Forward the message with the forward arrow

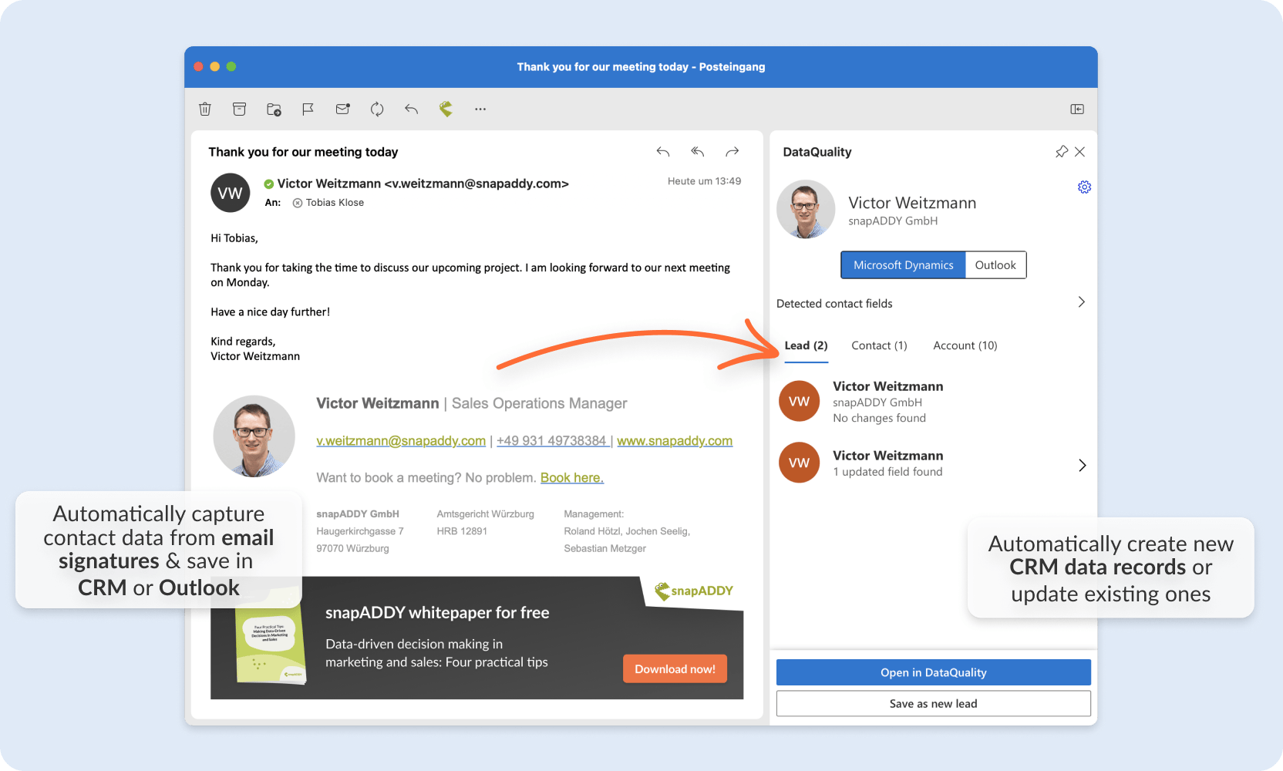point(732,152)
